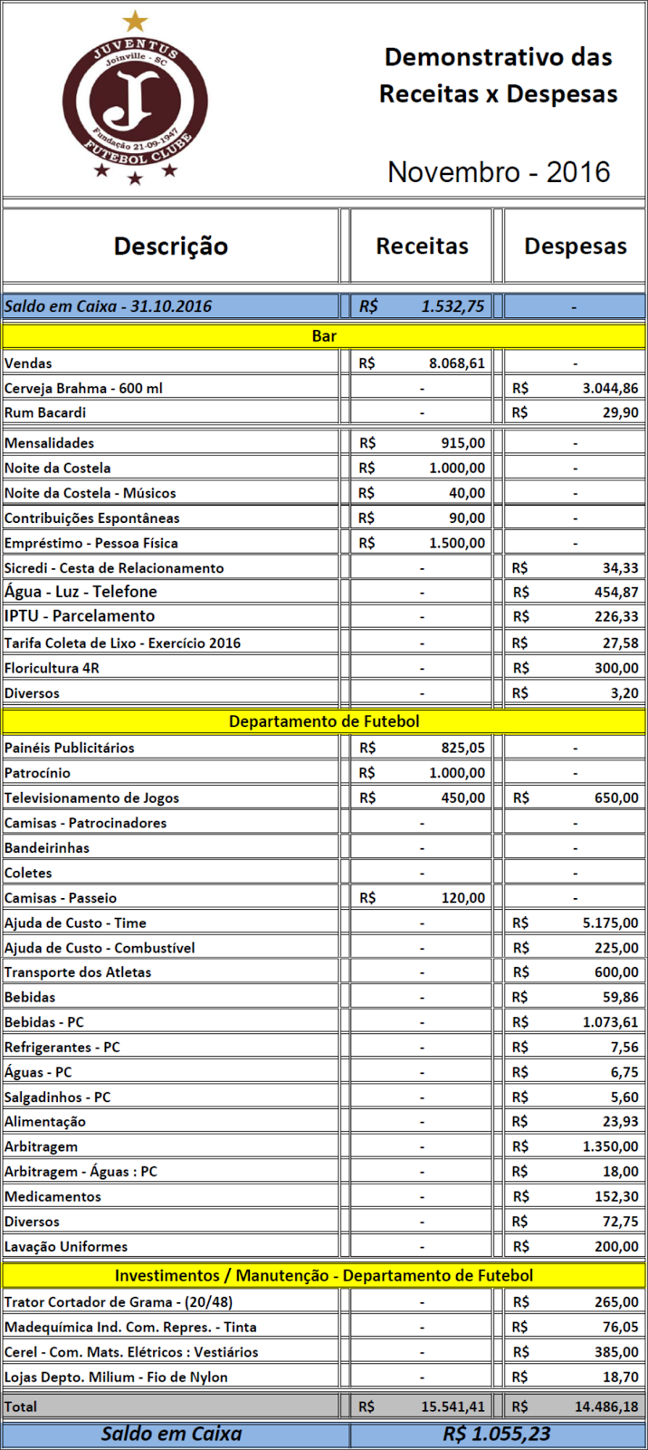Click the 'Salgadinhos - PC' row label
Image resolution: width=648 pixels, height=1450 pixels.
(58, 1097)
